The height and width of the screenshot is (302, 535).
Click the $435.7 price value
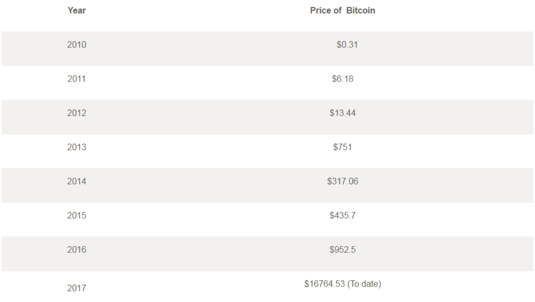(342, 216)
